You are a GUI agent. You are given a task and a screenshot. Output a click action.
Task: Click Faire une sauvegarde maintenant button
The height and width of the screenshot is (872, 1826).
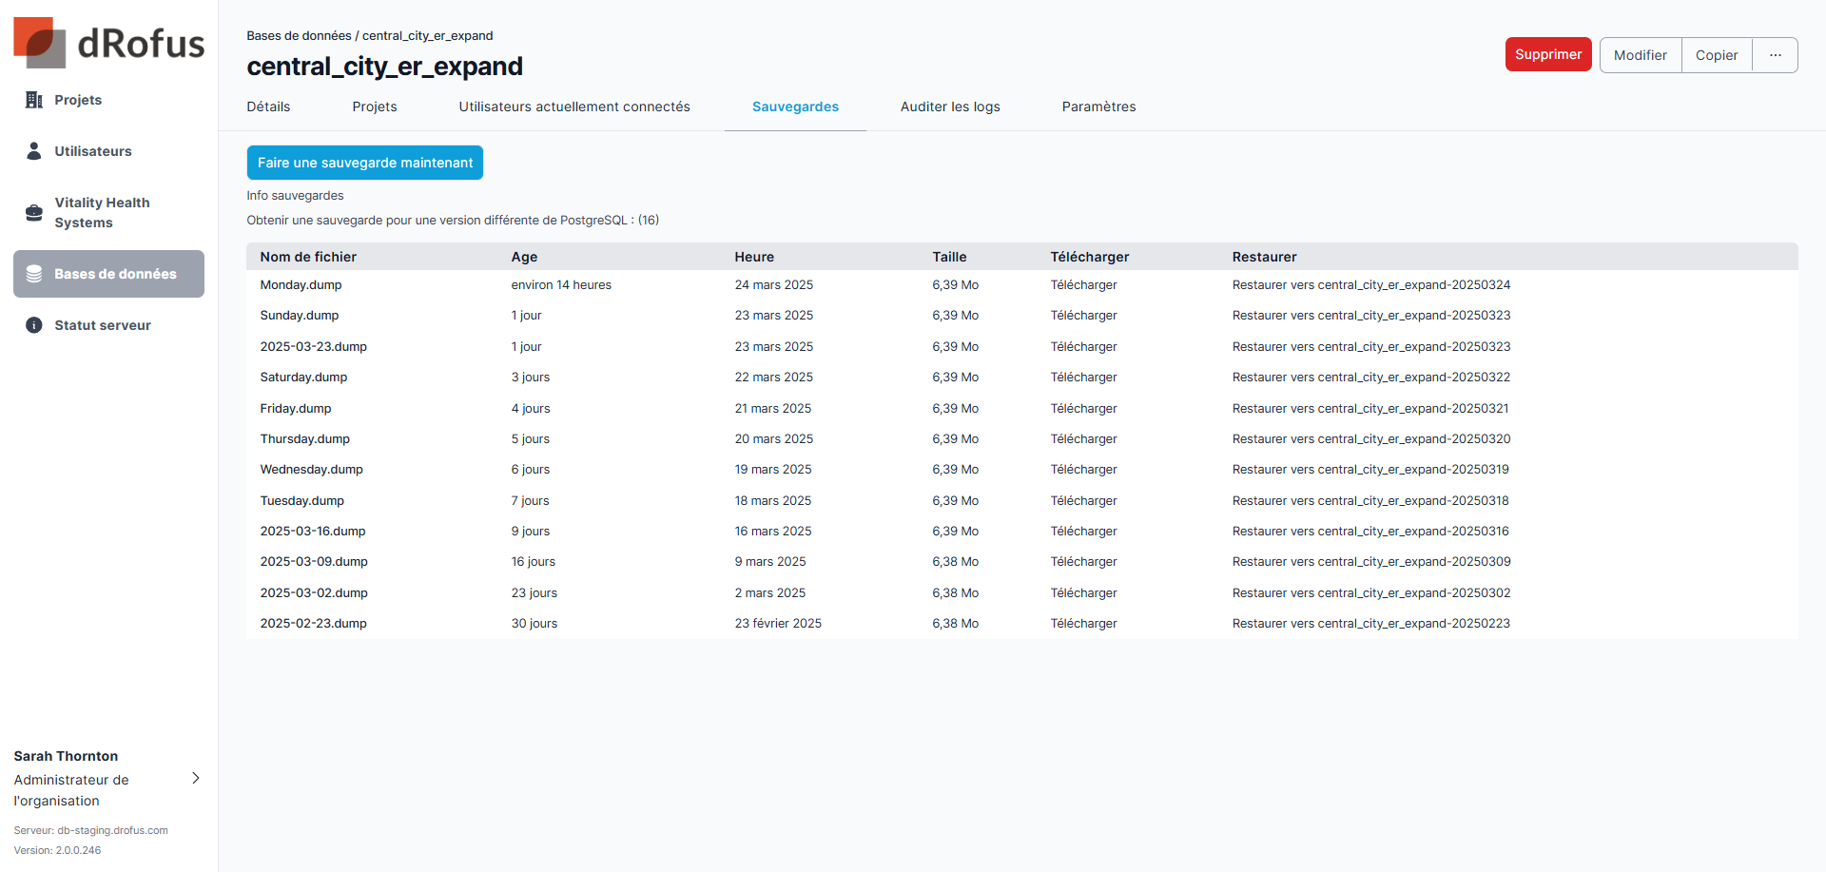pyautogui.click(x=365, y=163)
